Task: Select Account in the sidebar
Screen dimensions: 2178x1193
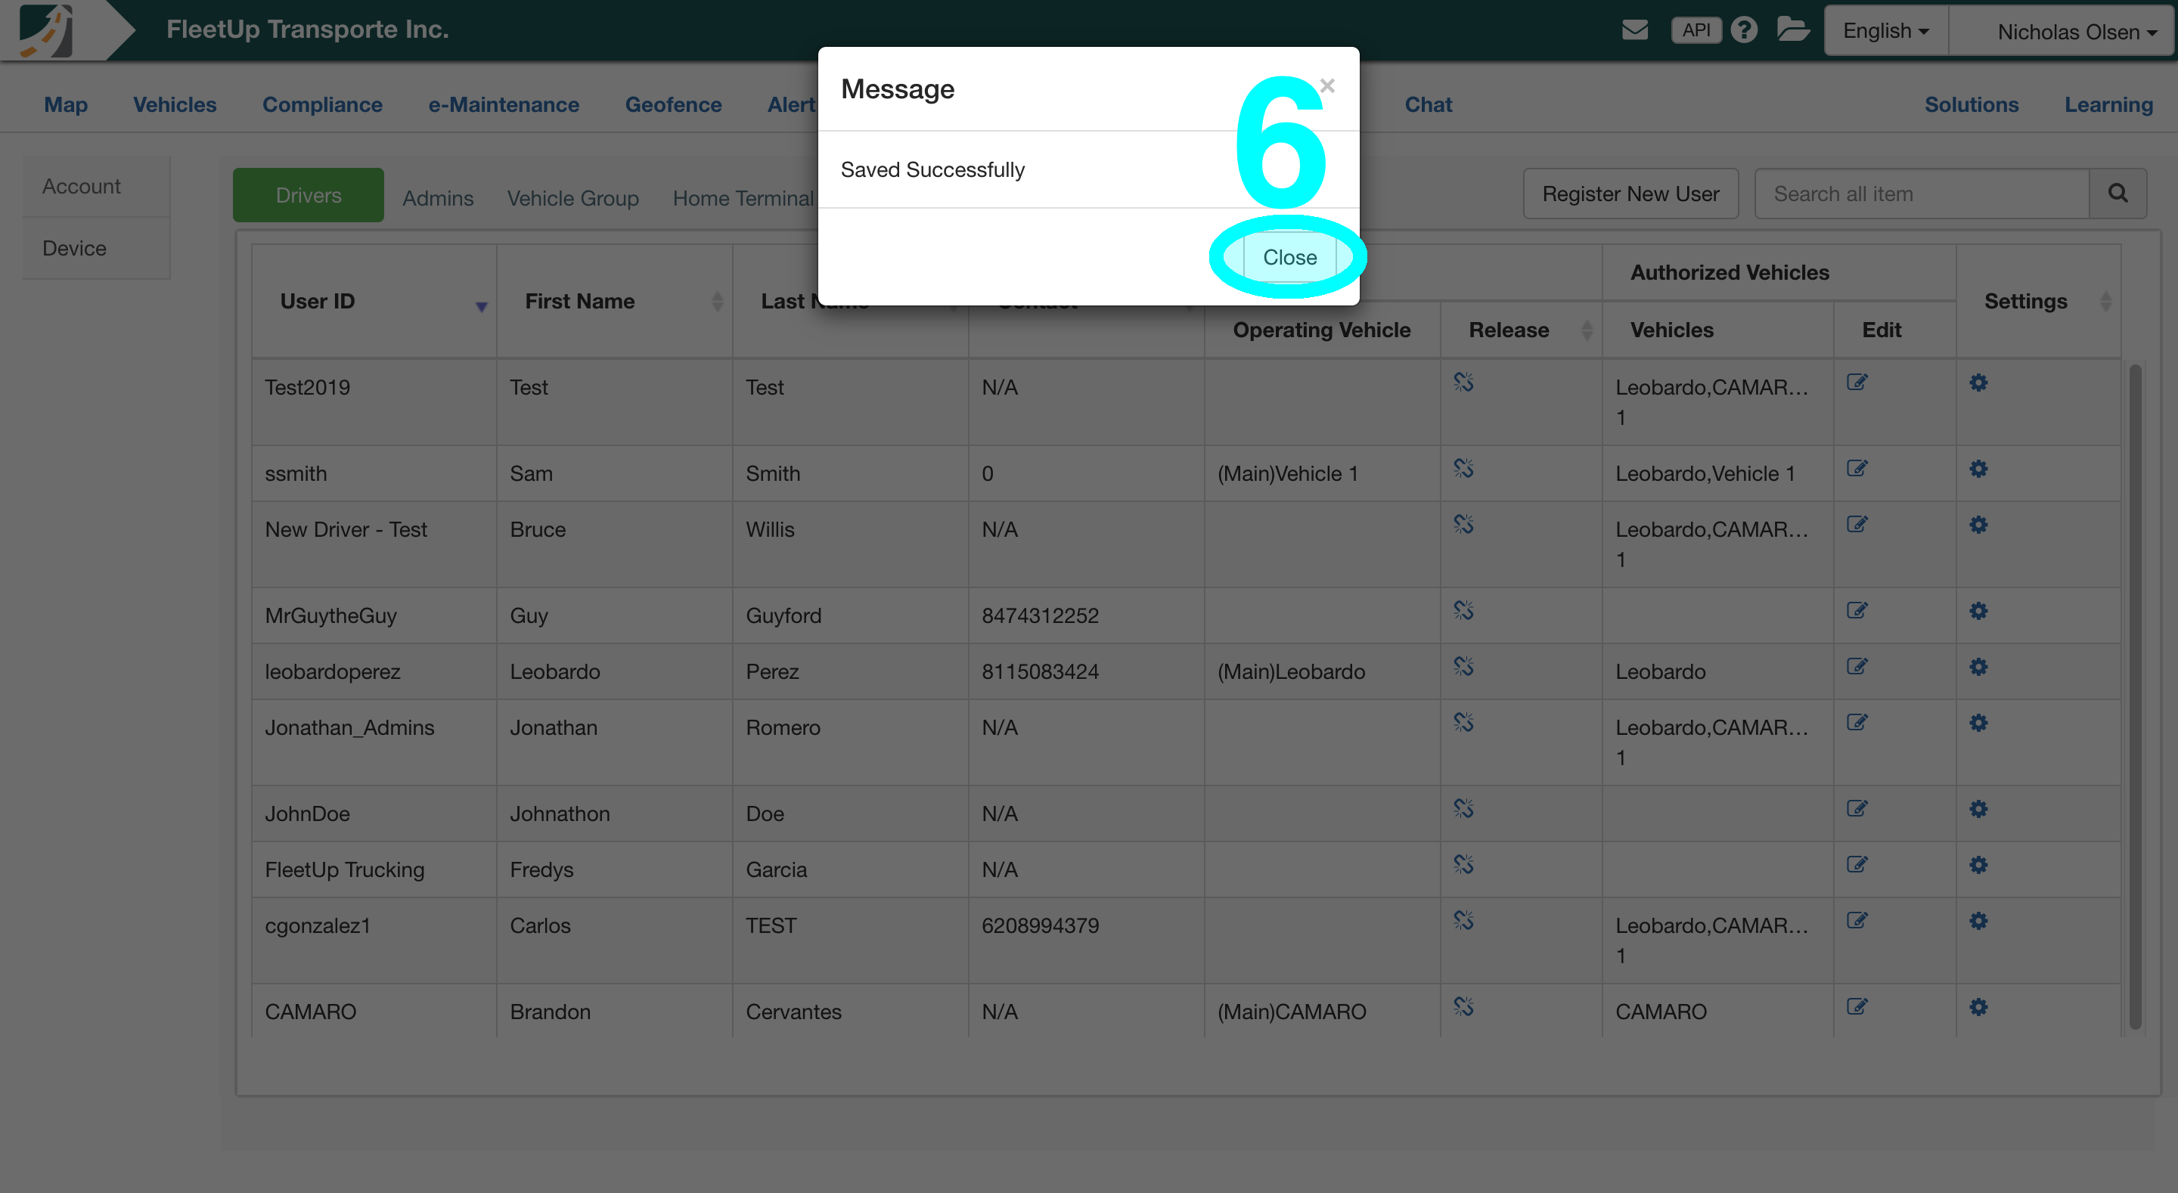Action: (96, 186)
